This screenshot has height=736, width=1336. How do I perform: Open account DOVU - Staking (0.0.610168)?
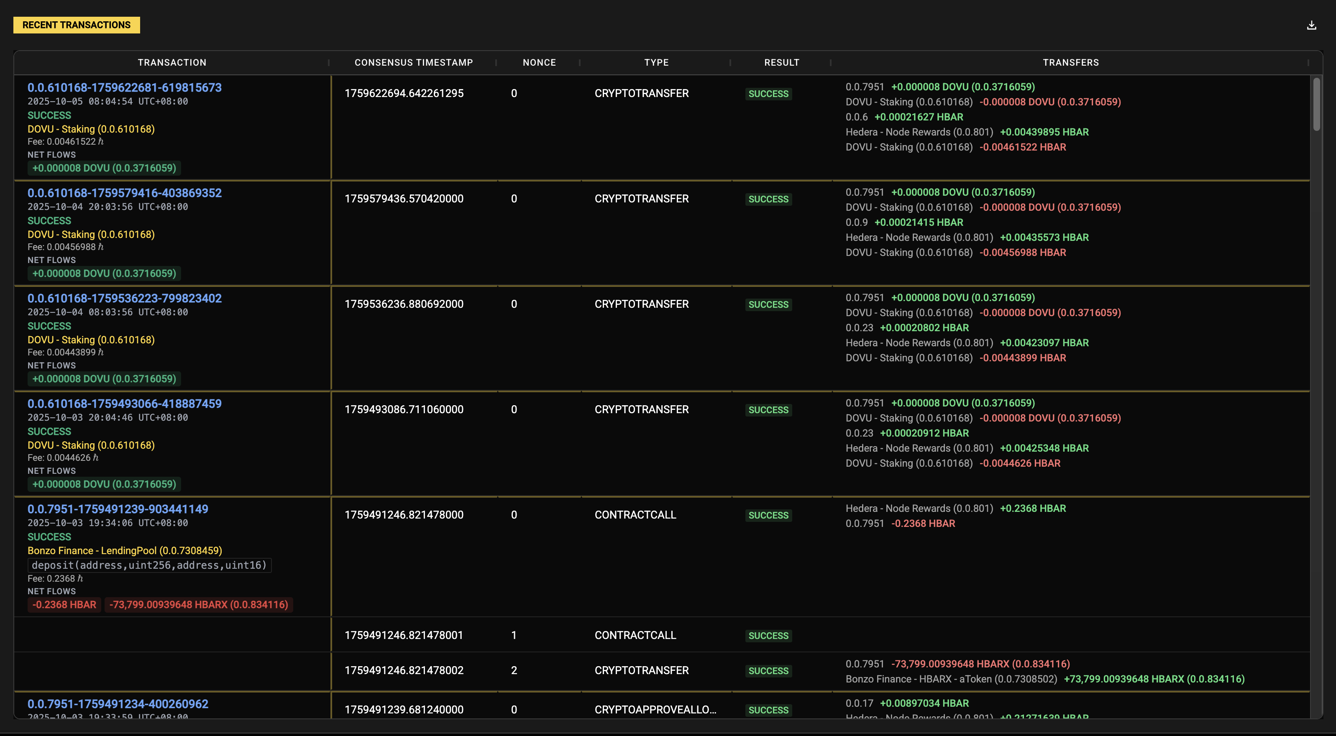(91, 129)
